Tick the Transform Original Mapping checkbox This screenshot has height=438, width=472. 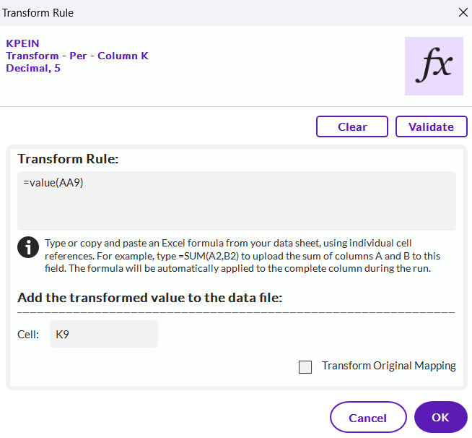tap(305, 367)
